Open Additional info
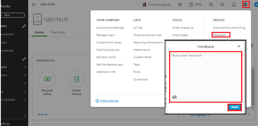This screenshot has width=258, height=126. tap(106, 72)
